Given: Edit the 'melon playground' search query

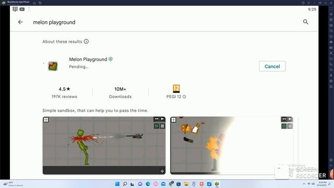Looking at the screenshot, I should point(54,22).
